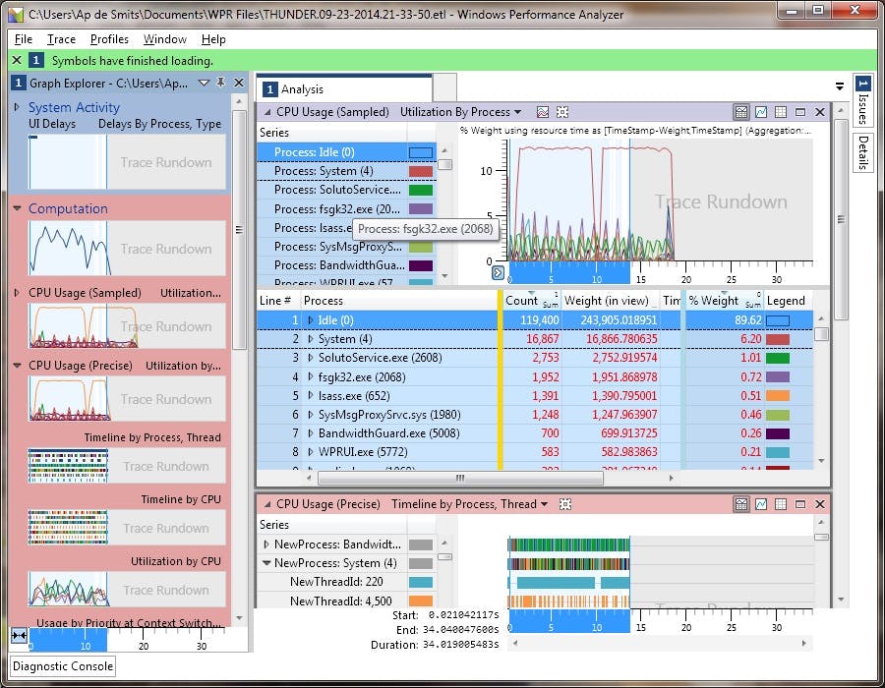Click Process: Idle (0) series color swatch

(421, 152)
